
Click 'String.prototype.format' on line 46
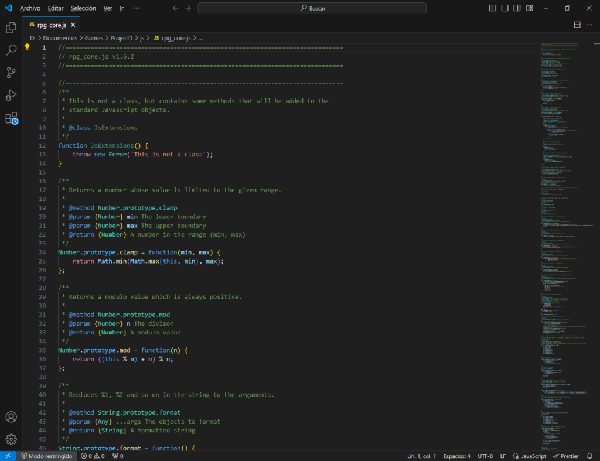point(100,448)
